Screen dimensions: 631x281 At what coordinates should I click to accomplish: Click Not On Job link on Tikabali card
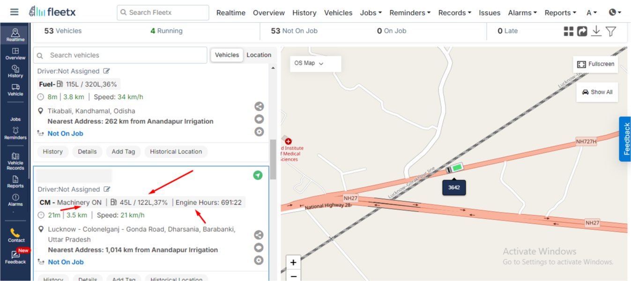65,134
